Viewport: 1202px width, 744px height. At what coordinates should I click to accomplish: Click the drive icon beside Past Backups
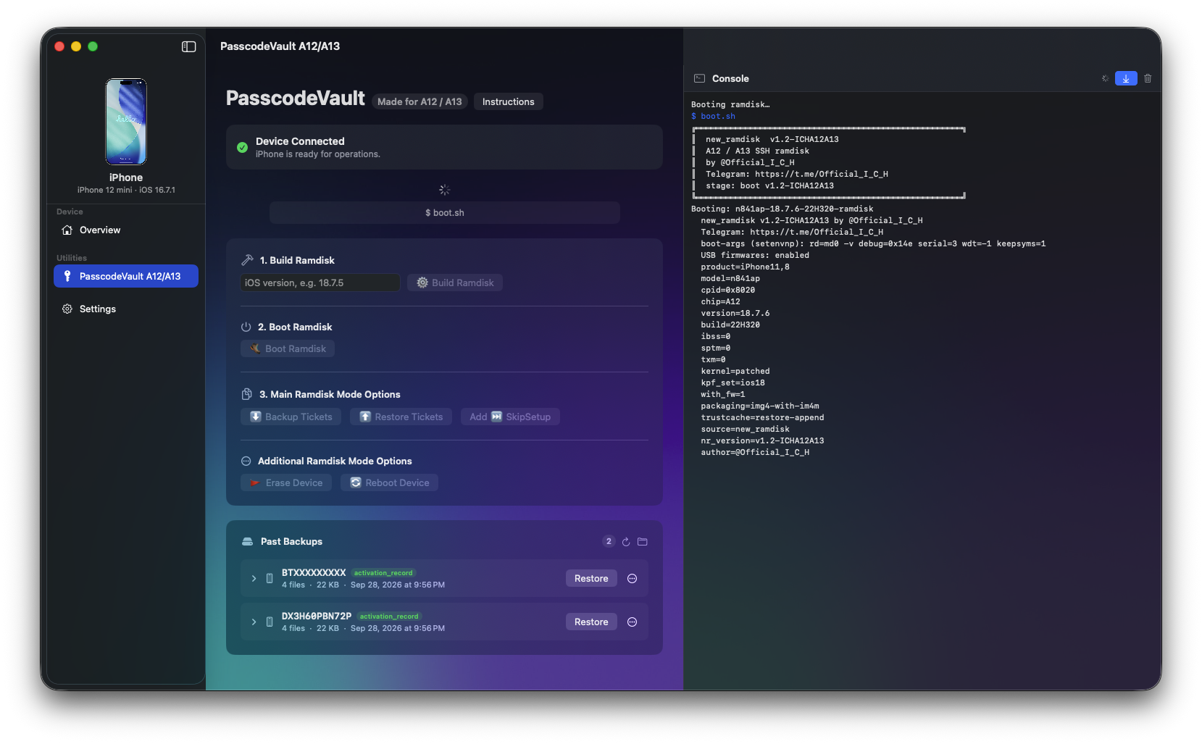pos(247,541)
